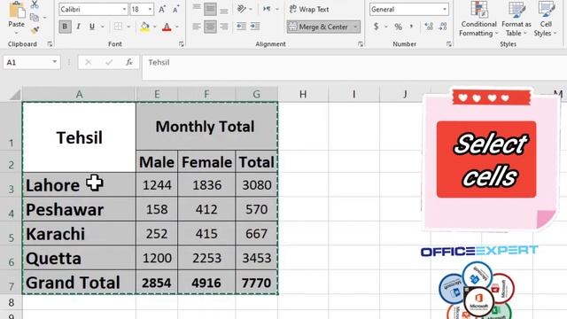567x319 pixels.
Task: Click the Name Box showing A1
Action: click(27, 62)
